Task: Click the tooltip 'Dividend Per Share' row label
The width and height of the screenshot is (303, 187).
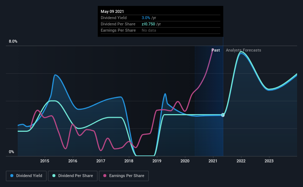Action: point(118,24)
